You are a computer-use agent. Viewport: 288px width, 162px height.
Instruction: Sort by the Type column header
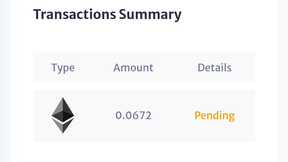point(63,68)
